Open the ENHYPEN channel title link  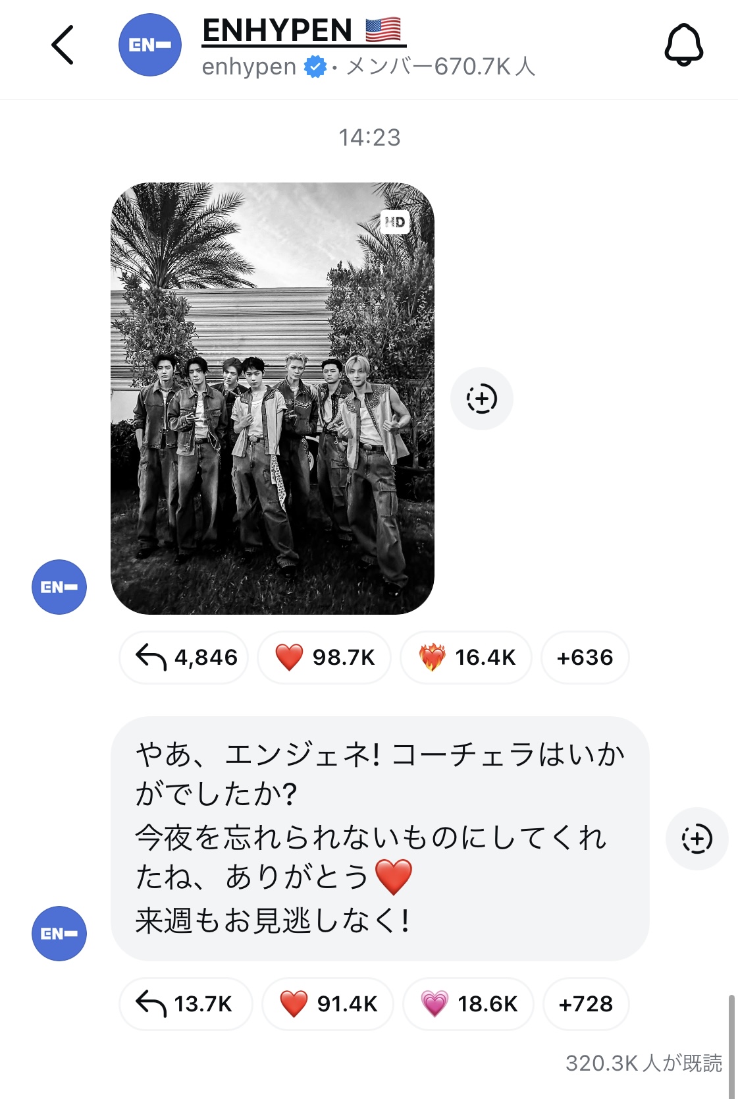click(303, 30)
